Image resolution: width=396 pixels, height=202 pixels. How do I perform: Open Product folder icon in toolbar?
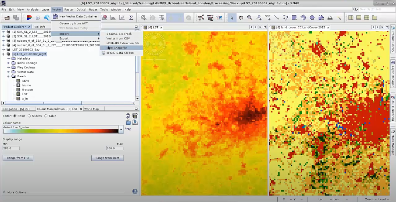tap(7, 18)
